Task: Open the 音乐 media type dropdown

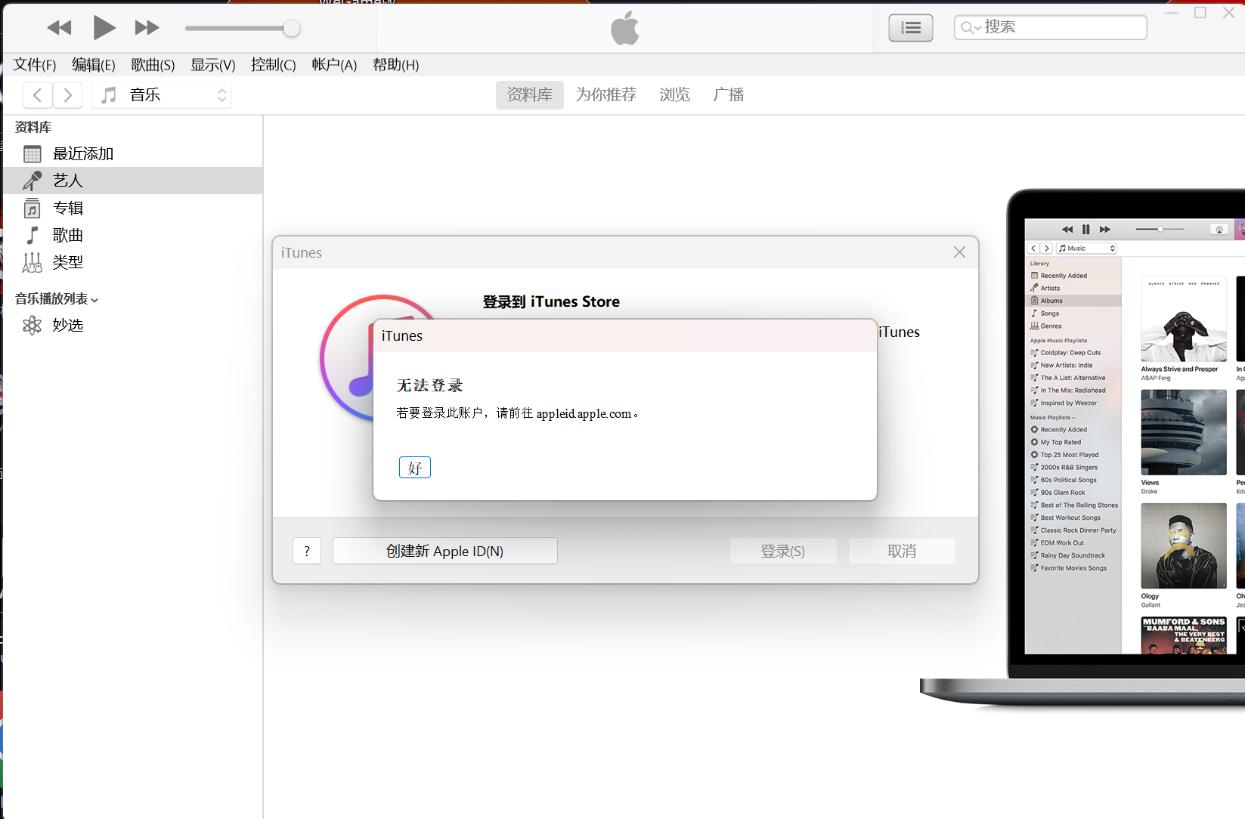Action: pos(161,95)
